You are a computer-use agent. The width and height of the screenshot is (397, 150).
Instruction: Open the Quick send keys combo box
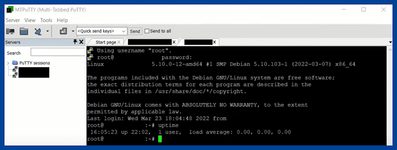(102, 31)
